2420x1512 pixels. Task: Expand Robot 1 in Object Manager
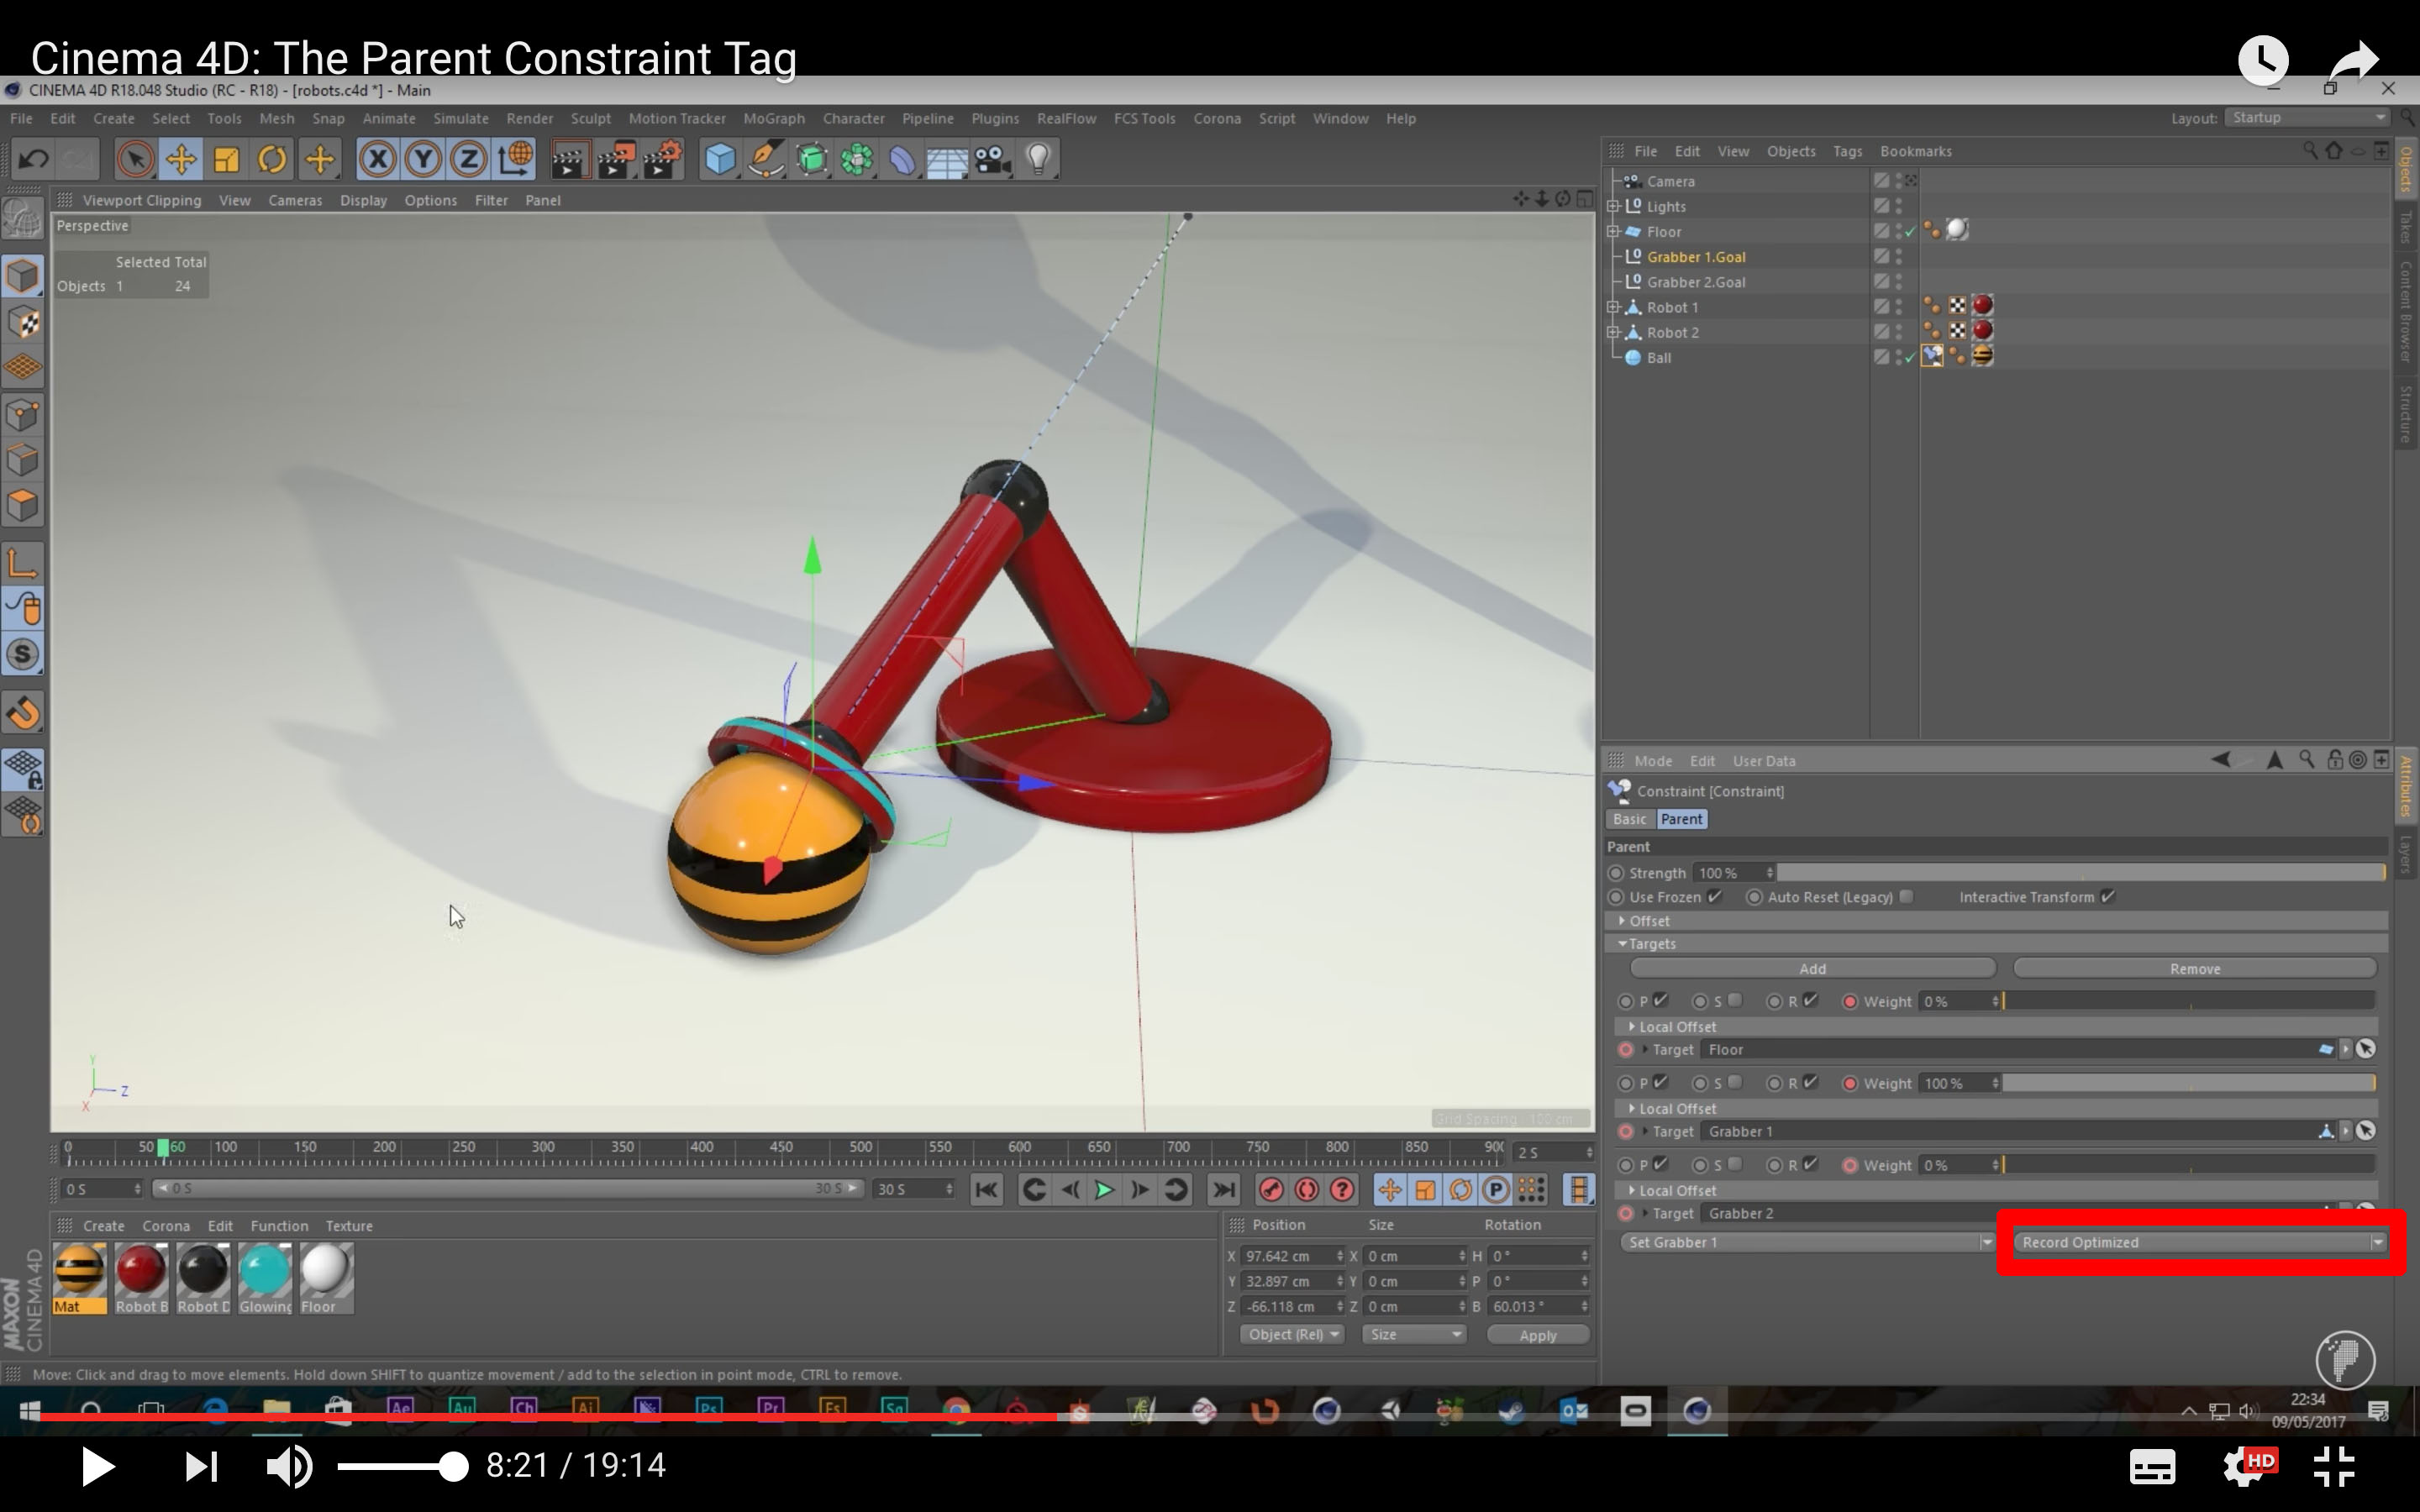[x=1613, y=307]
